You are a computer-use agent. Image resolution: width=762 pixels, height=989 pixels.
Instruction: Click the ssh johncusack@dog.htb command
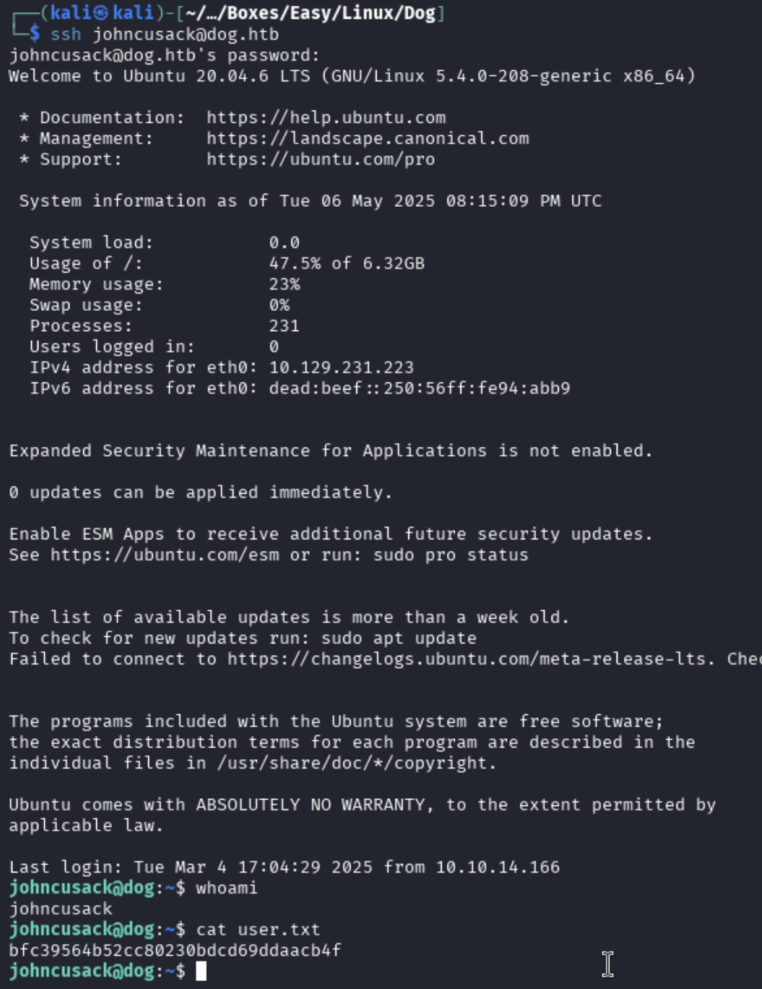pos(164,35)
